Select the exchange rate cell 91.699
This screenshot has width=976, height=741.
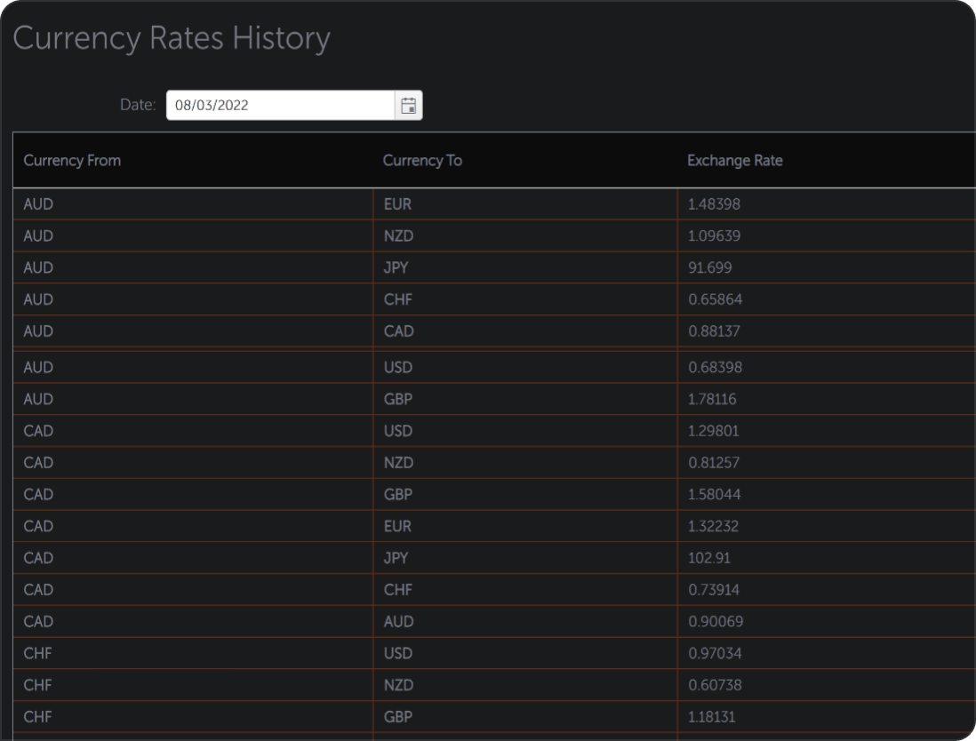tap(709, 267)
